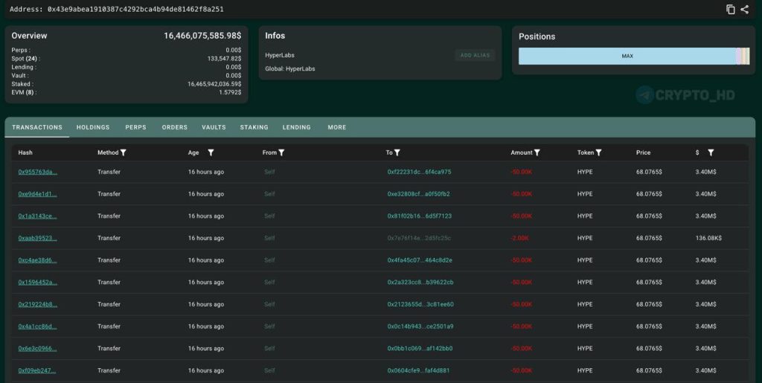Open the Perps tab

[135, 127]
